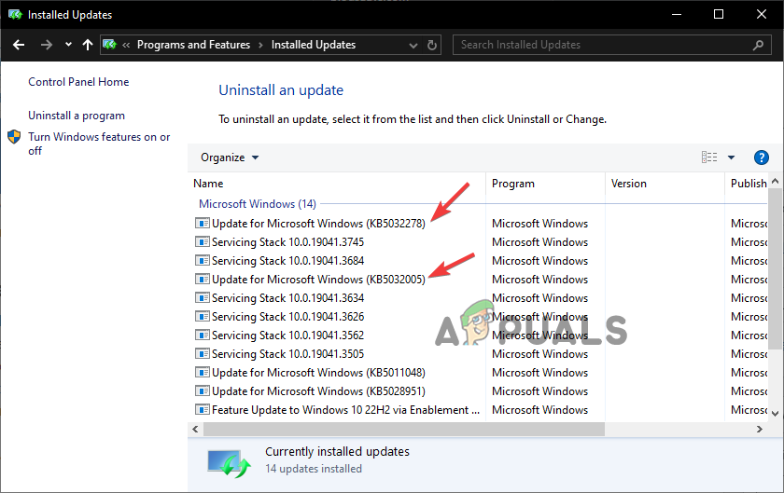Select Servicing Stack 10.0.19041.3684

coord(288,261)
